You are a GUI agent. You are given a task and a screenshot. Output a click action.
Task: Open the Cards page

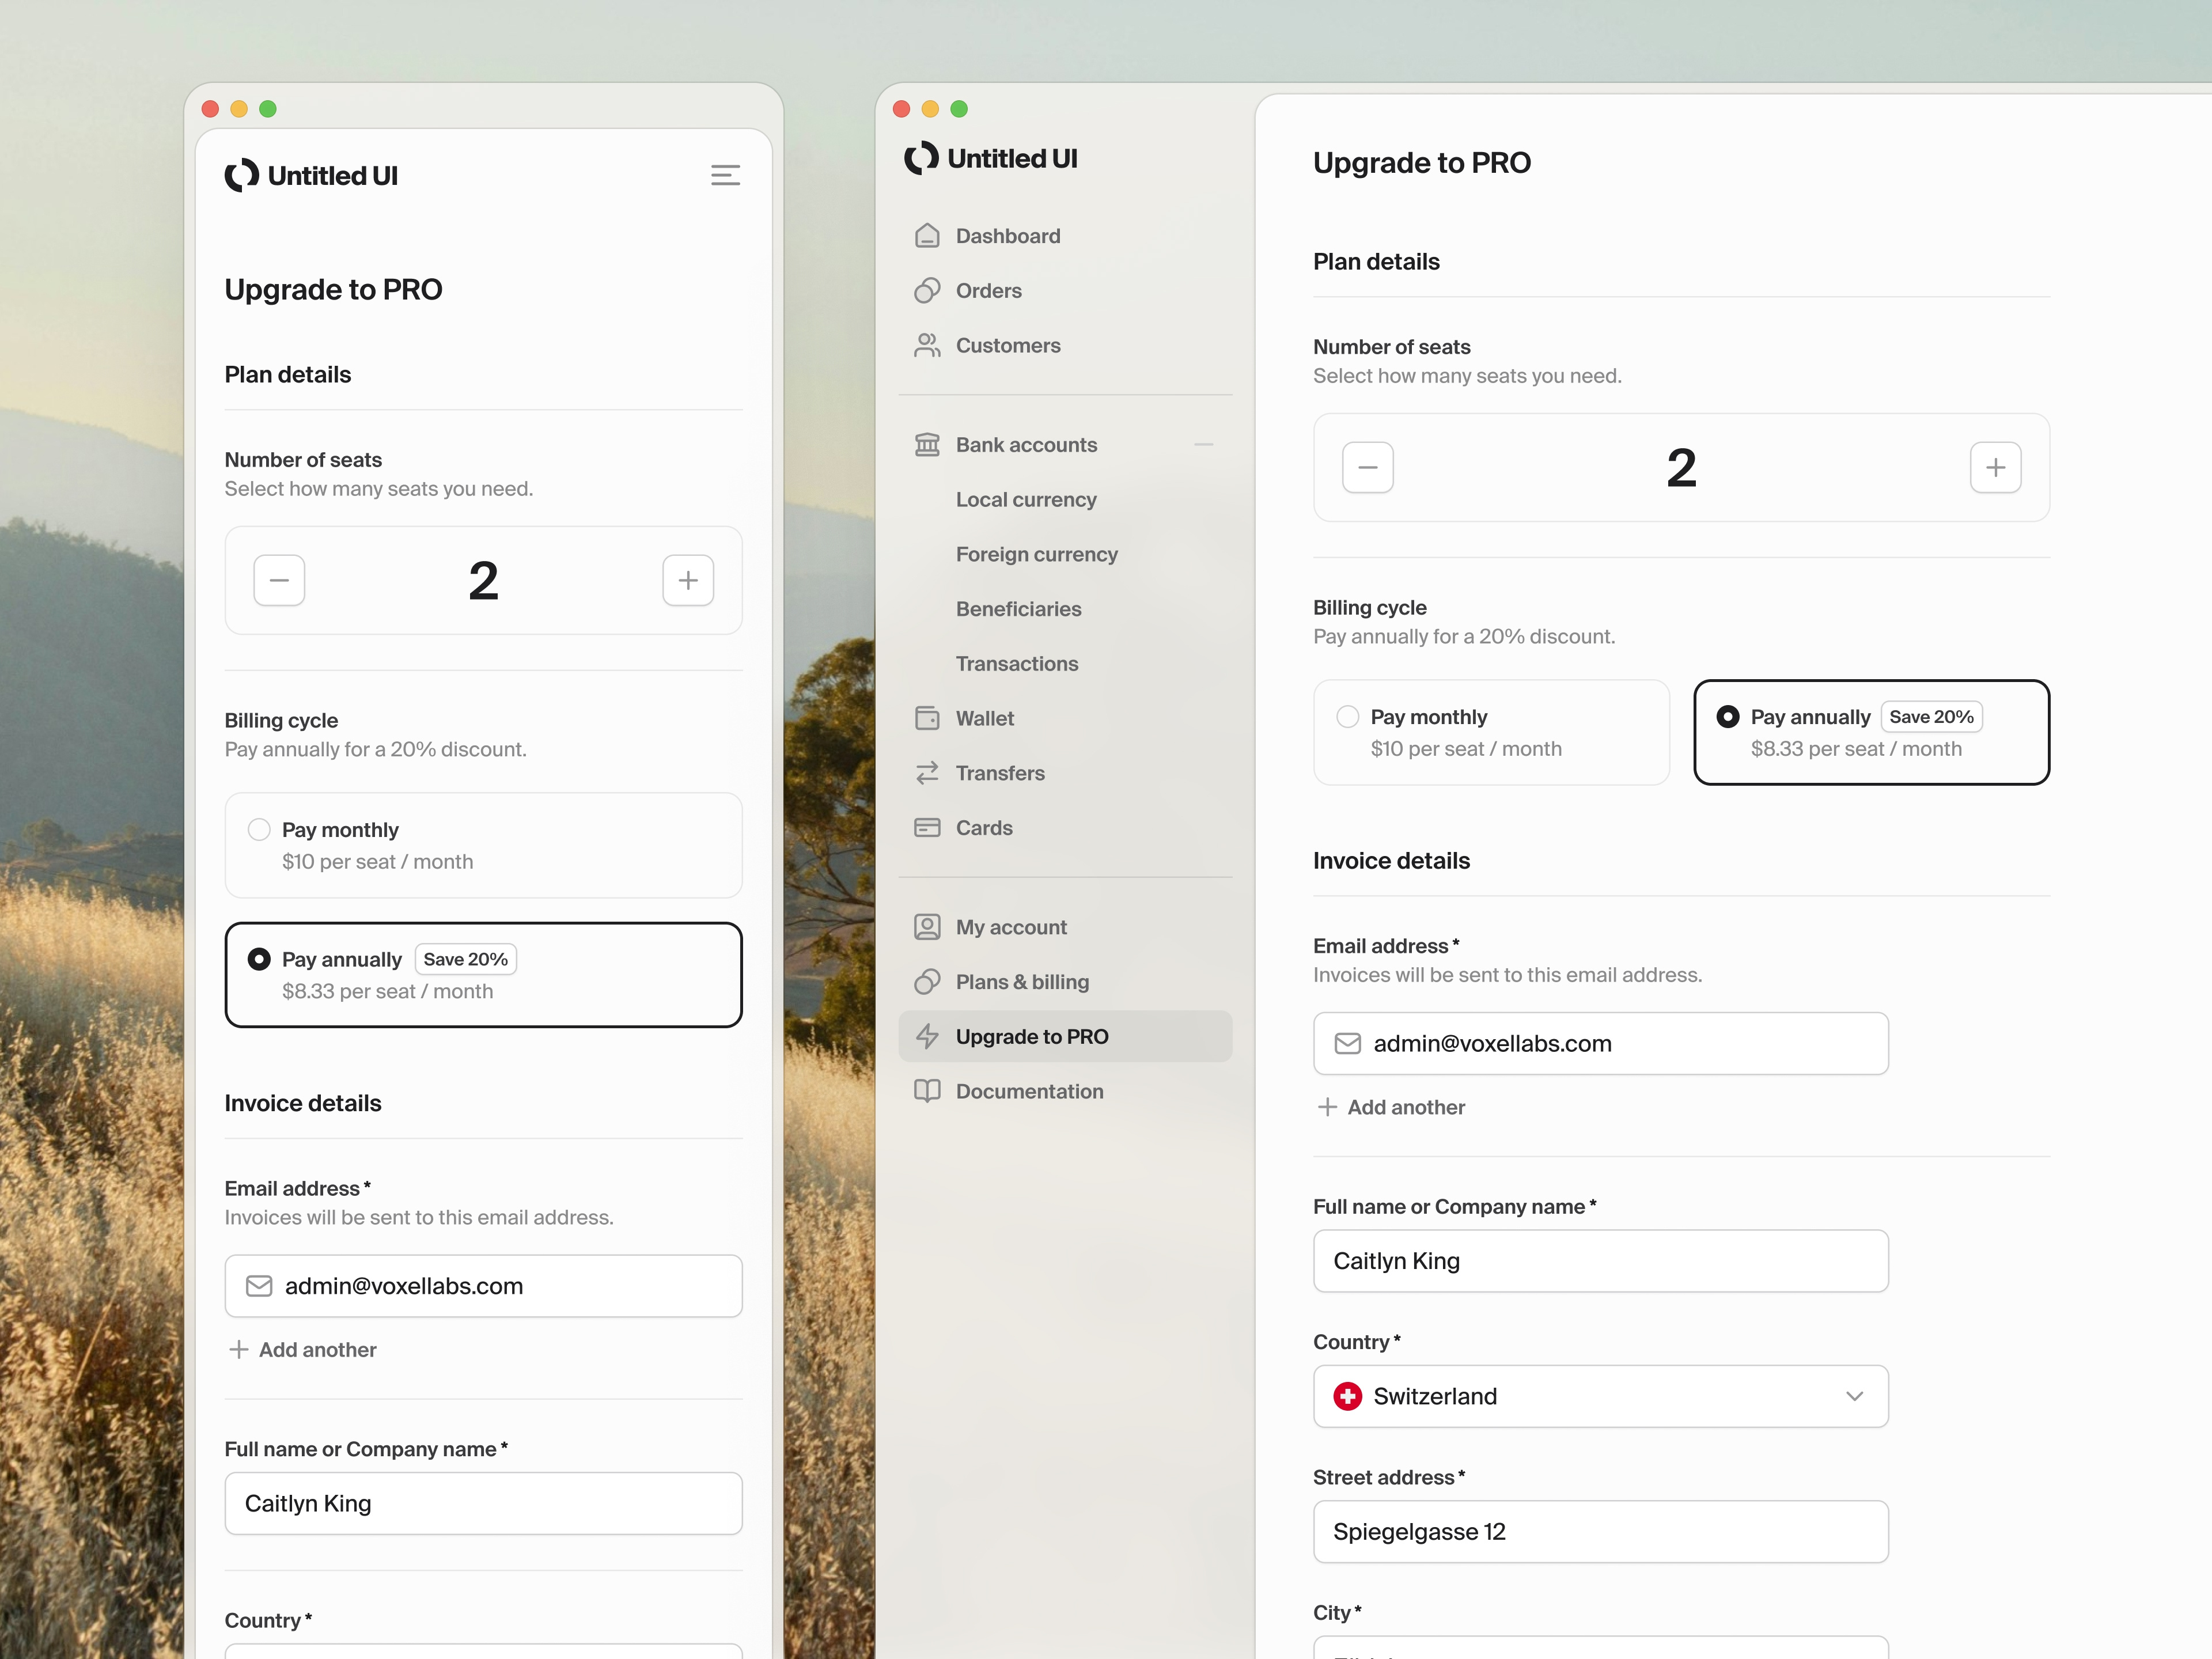[x=984, y=827]
